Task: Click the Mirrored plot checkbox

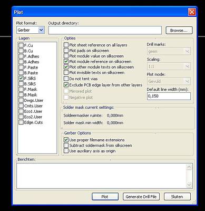Action: (x=66, y=91)
